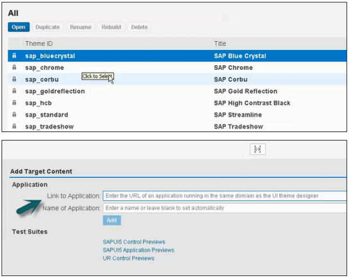The width and height of the screenshot is (349, 277).
Task: Click the Rename button
Action: [x=80, y=27]
